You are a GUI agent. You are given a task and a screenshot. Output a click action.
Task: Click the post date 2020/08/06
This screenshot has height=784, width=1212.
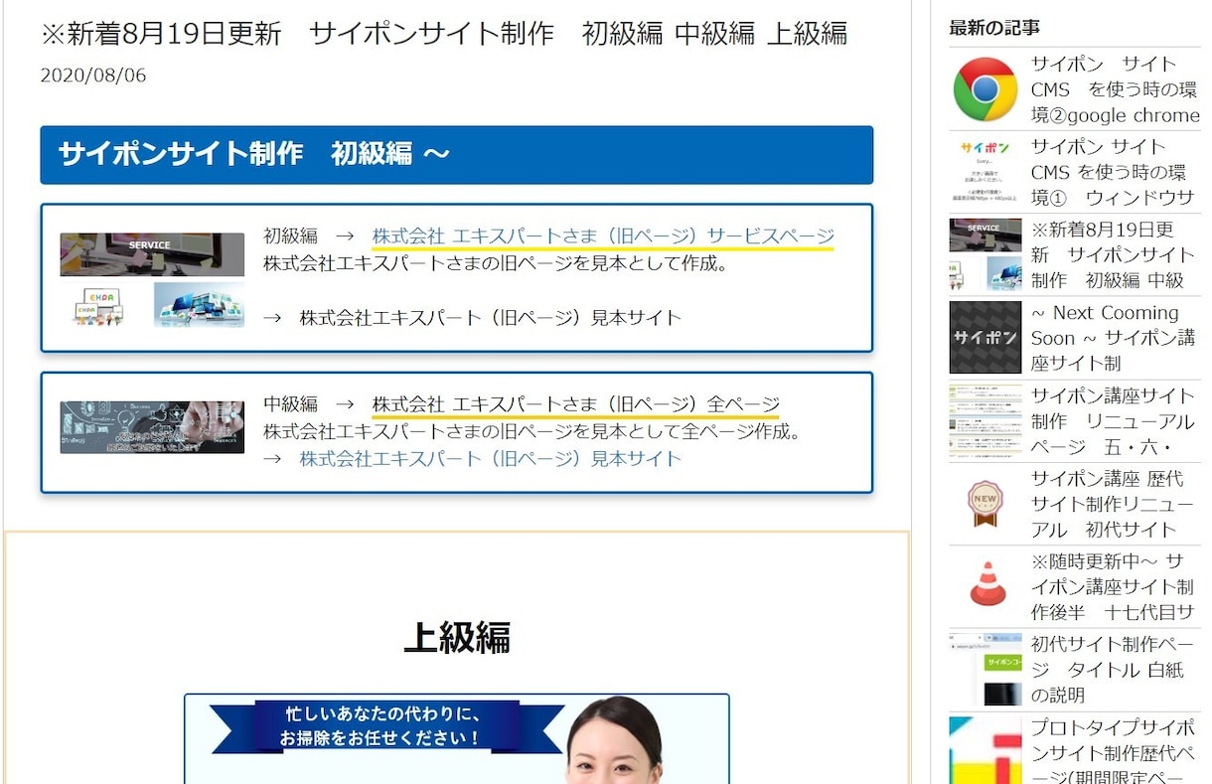93,76
